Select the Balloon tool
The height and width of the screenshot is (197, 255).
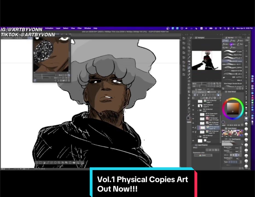click(x=189, y=111)
